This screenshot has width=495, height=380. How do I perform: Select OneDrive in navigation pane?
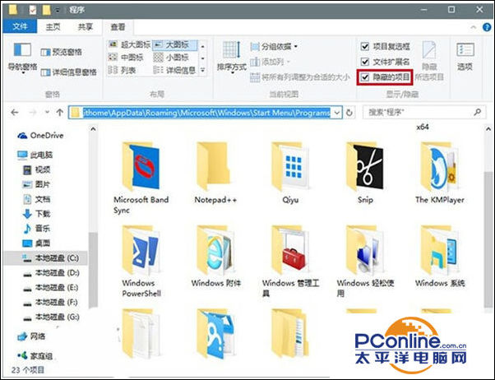click(x=40, y=136)
